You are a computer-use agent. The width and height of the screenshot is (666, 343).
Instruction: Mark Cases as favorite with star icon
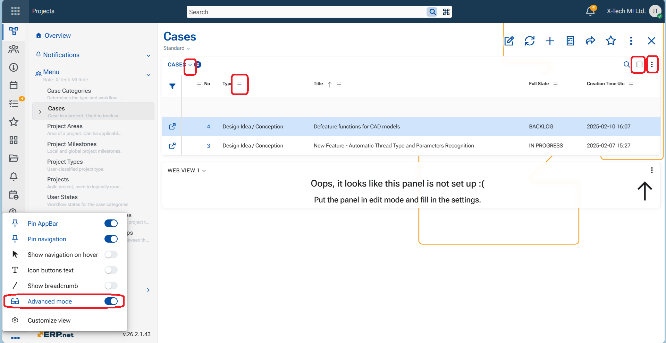coord(610,41)
